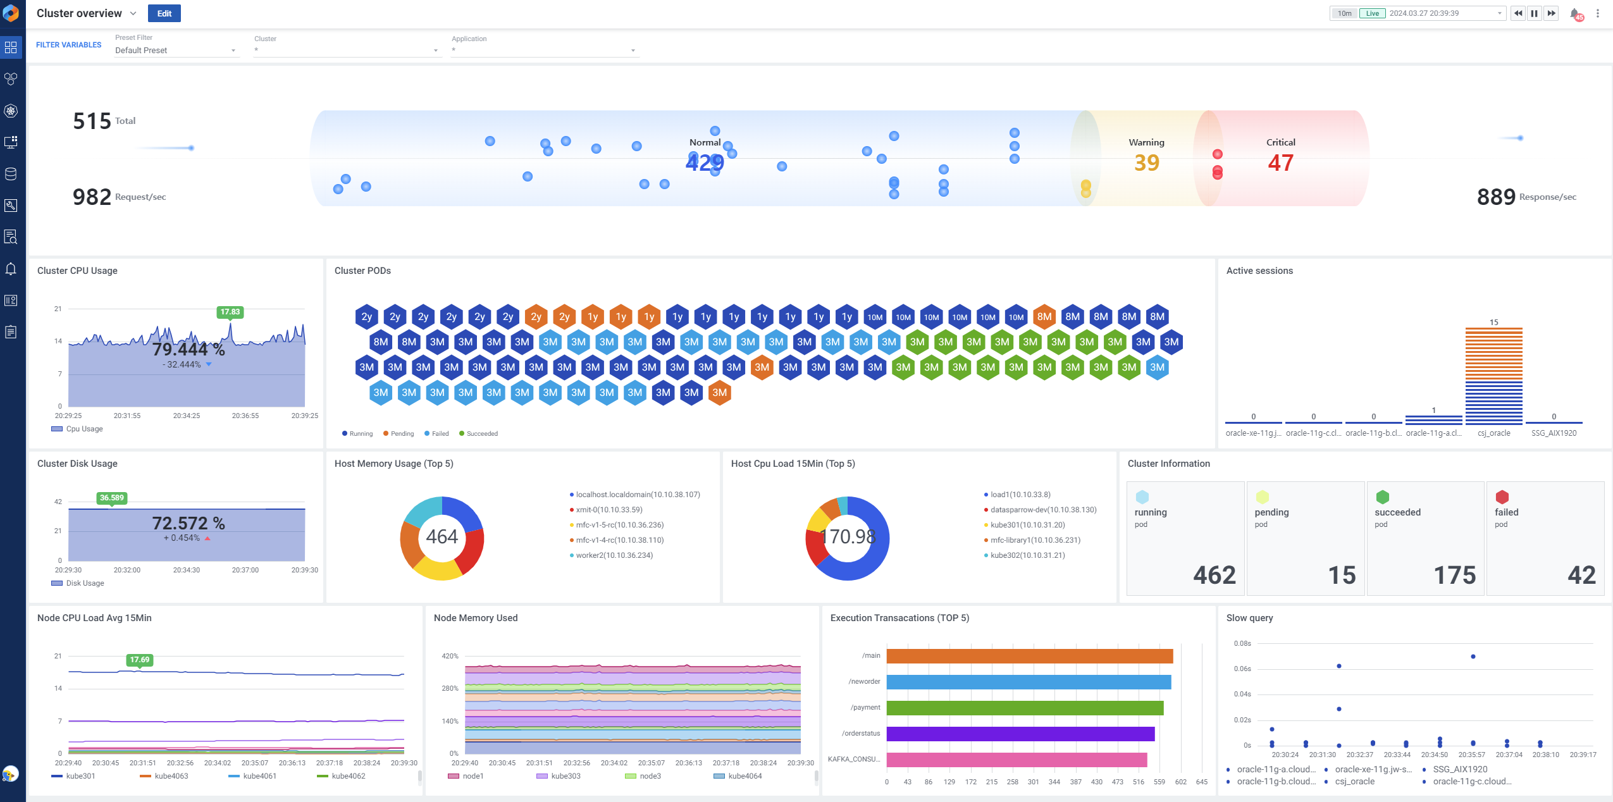Click the sidebar alert bell icon
1613x802 pixels.
click(x=11, y=269)
